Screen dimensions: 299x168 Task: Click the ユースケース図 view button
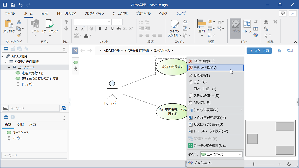tap(259, 51)
